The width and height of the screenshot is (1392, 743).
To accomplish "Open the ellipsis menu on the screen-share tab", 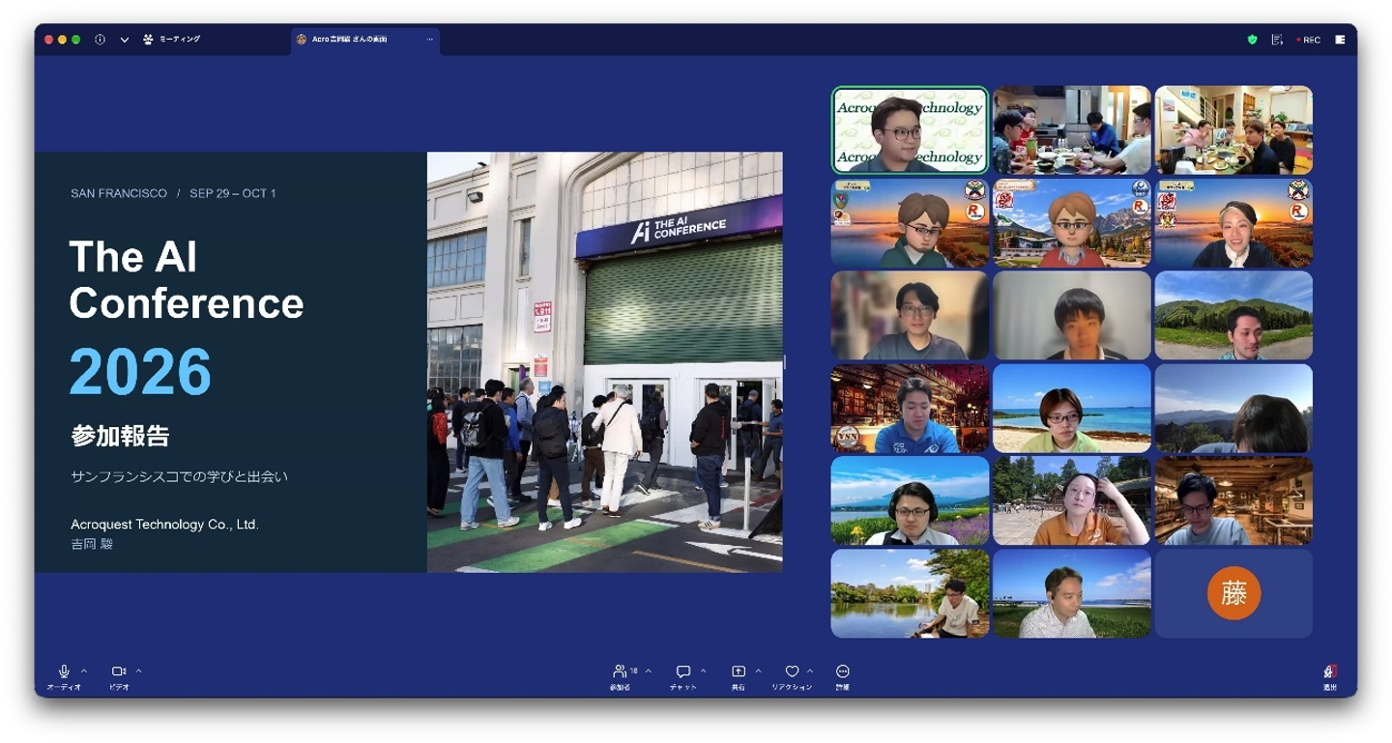I will (x=430, y=40).
